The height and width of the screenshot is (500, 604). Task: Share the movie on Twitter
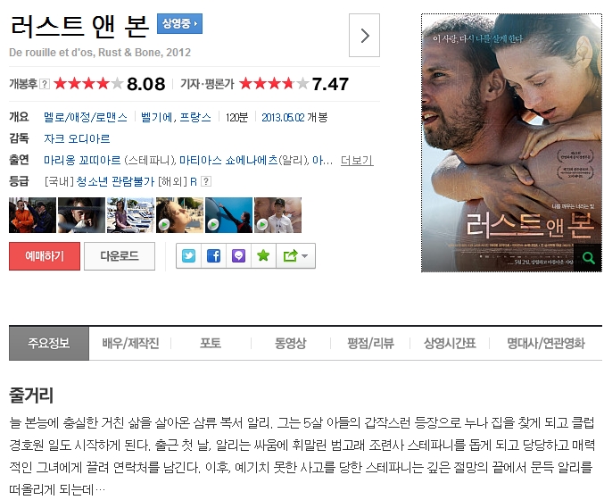189,255
